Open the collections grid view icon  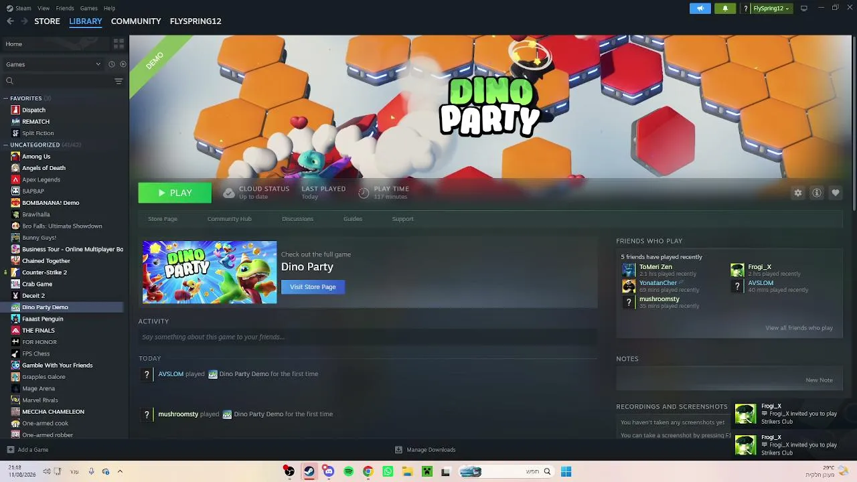click(x=119, y=44)
